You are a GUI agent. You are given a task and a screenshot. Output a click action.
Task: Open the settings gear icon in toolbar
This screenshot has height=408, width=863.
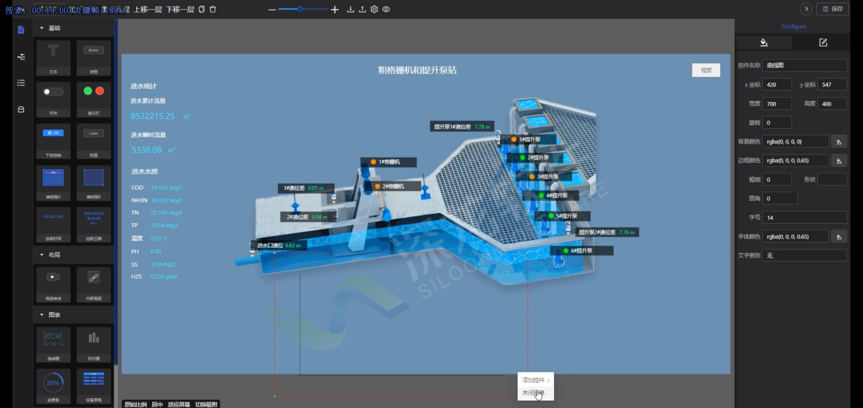[x=374, y=9]
